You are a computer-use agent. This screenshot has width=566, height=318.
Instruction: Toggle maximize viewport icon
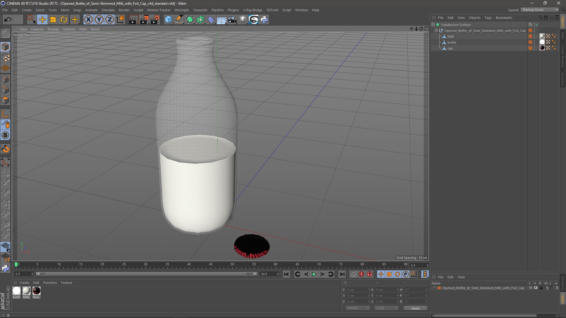(x=426, y=29)
